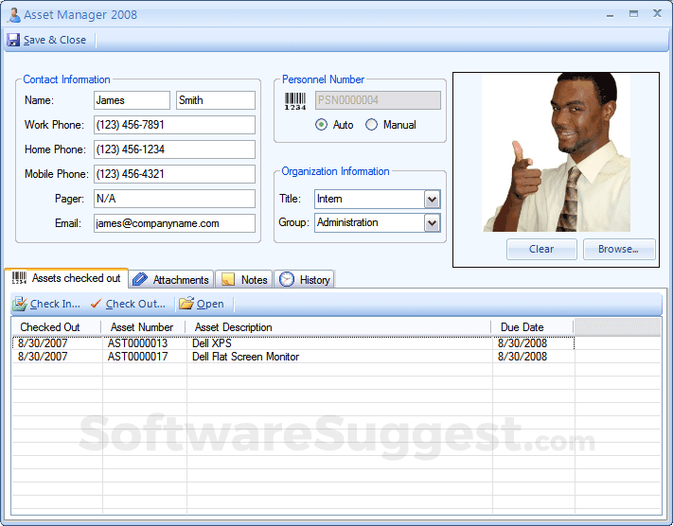Click the barcode icon beside Personnel Number
The image size is (673, 526).
pyautogui.click(x=295, y=101)
